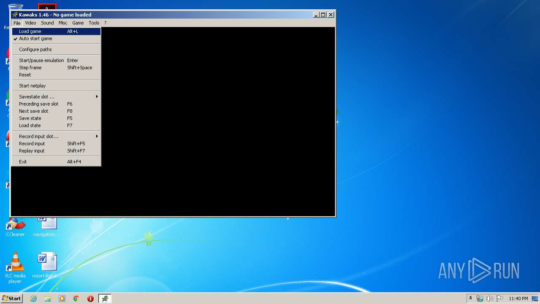Show hidden system tray icons

pos(470,298)
